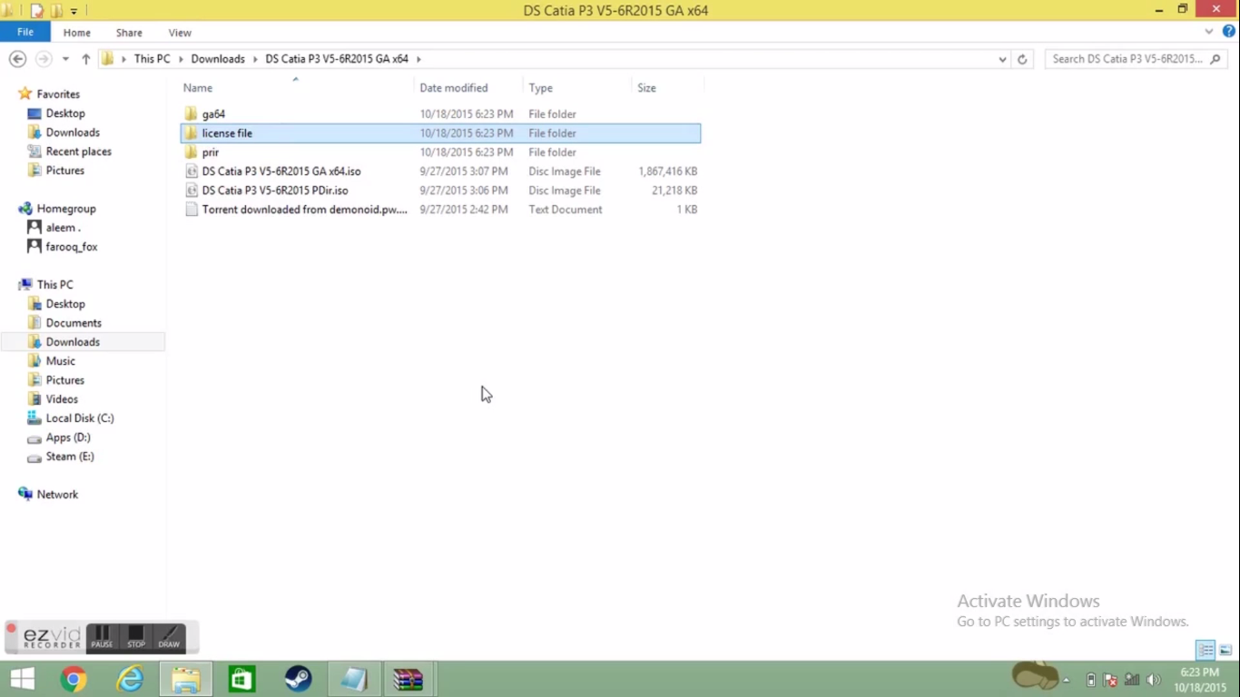Open the Customize Quick Access Toolbar dropdown
The image size is (1240, 697).
coord(74,12)
